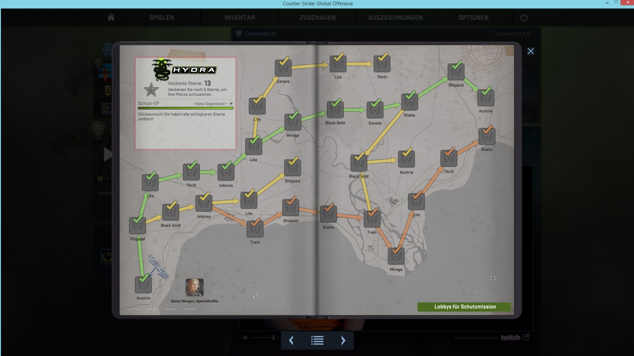Select the green-check Black Gold node
The image size is (634, 356).
(335, 109)
